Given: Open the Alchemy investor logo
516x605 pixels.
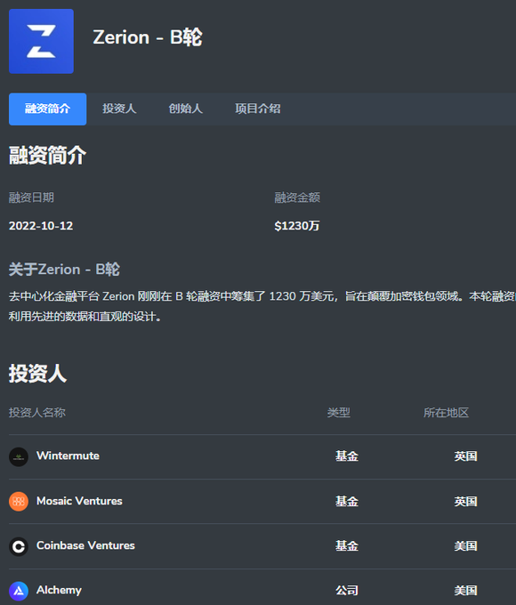Looking at the screenshot, I should tap(19, 591).
